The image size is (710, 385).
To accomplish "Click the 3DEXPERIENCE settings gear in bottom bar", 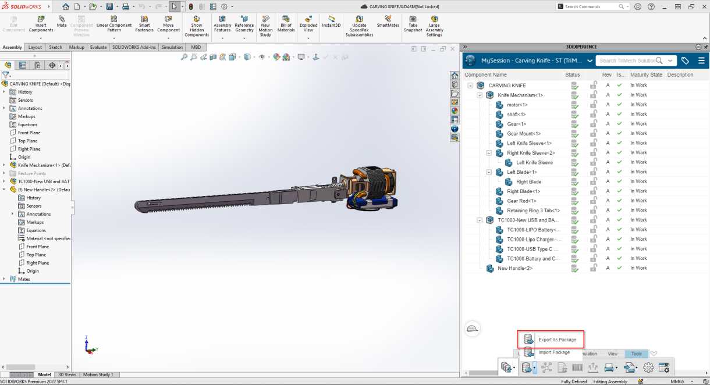I will [648, 368].
